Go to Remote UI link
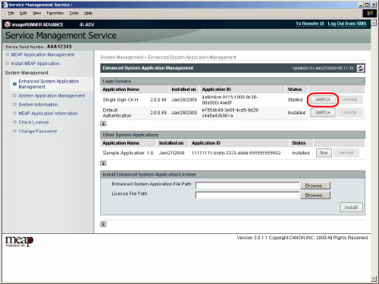This screenshot has height=284, width=379. 310,23
